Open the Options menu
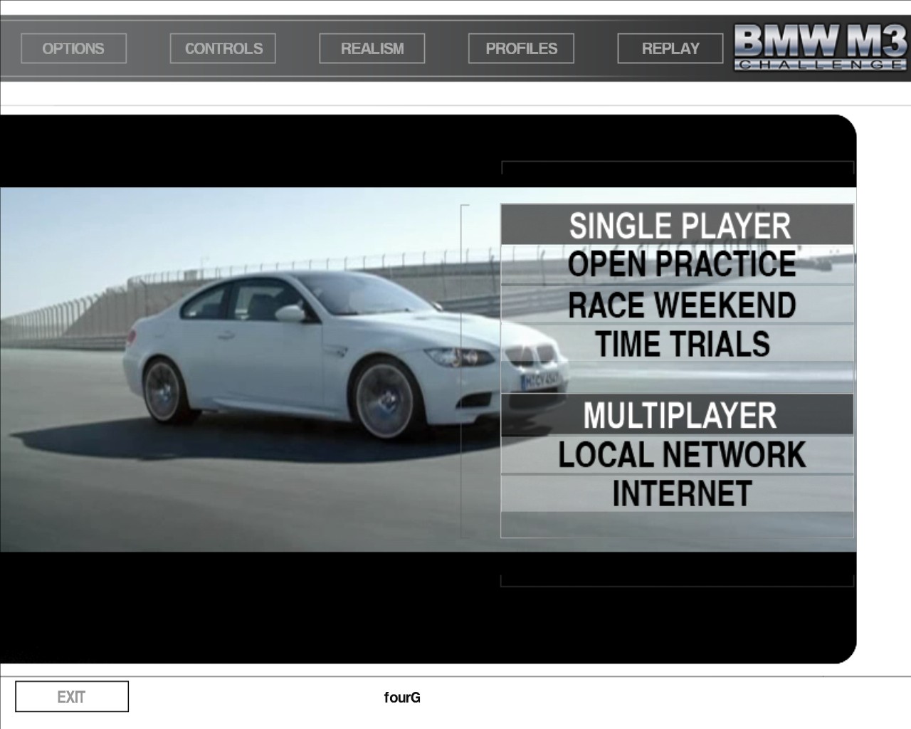The image size is (911, 729). coord(73,48)
